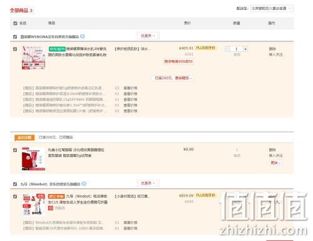Open the 九号 (Ninebot) store name link
This screenshot has width=313, height=241.
50,184
